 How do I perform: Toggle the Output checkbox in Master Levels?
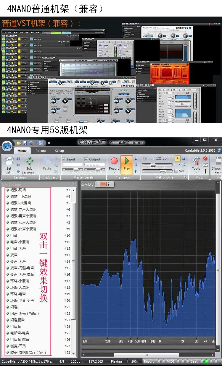point(86,159)
